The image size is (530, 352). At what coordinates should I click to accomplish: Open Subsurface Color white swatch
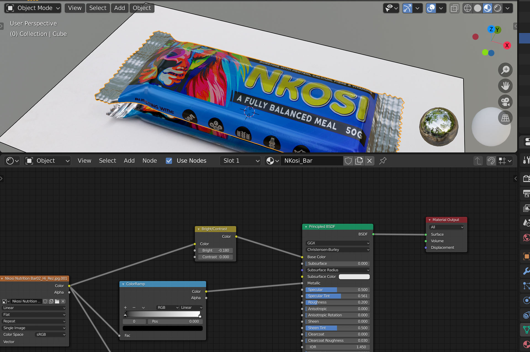click(354, 277)
